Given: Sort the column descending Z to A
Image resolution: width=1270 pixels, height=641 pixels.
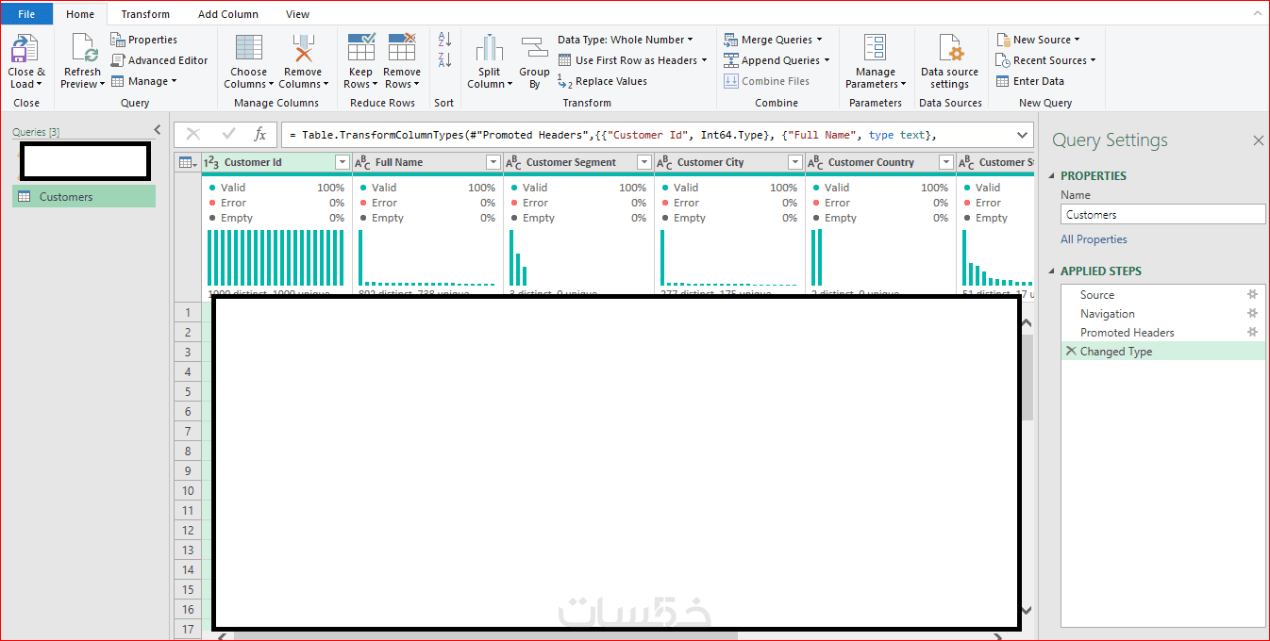Looking at the screenshot, I should 445,59.
